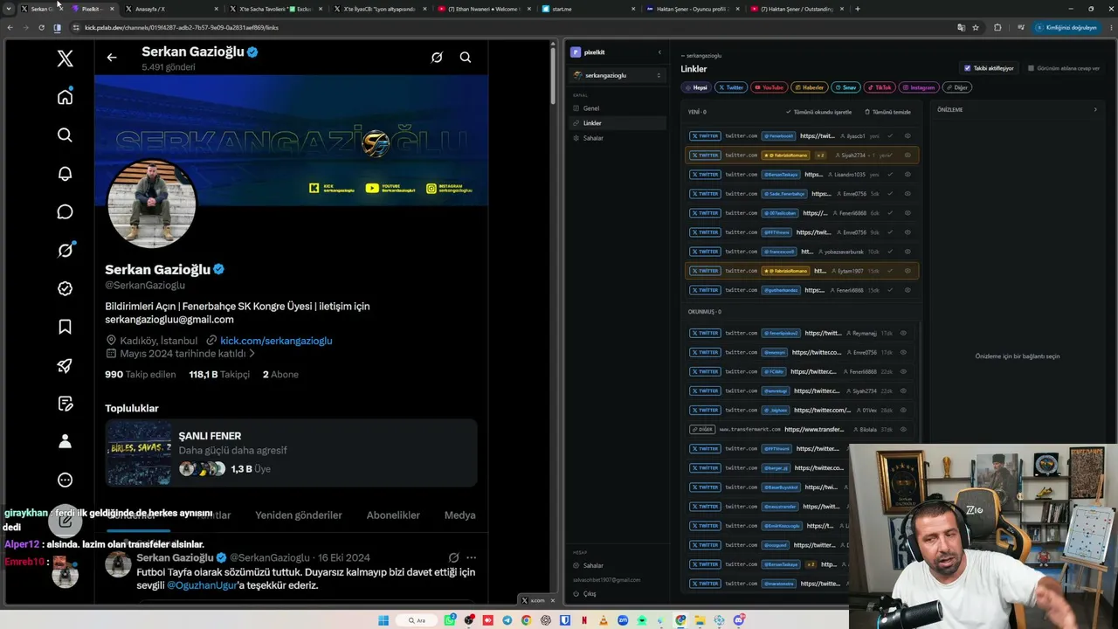The height and width of the screenshot is (629, 1118).
Task: Switch to Abonelikler profile tab
Action: tap(393, 515)
